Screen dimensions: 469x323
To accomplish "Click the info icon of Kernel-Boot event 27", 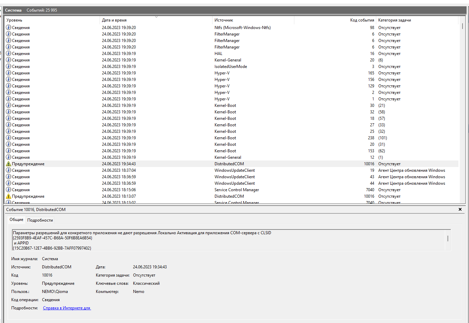I will 9,125.
